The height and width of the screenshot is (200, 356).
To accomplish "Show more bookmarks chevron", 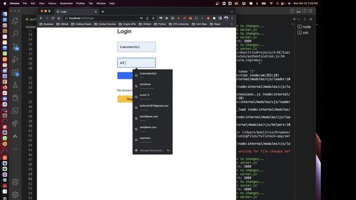I will (232, 24).
